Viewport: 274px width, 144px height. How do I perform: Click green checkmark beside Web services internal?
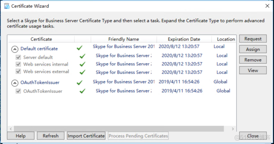point(82,64)
